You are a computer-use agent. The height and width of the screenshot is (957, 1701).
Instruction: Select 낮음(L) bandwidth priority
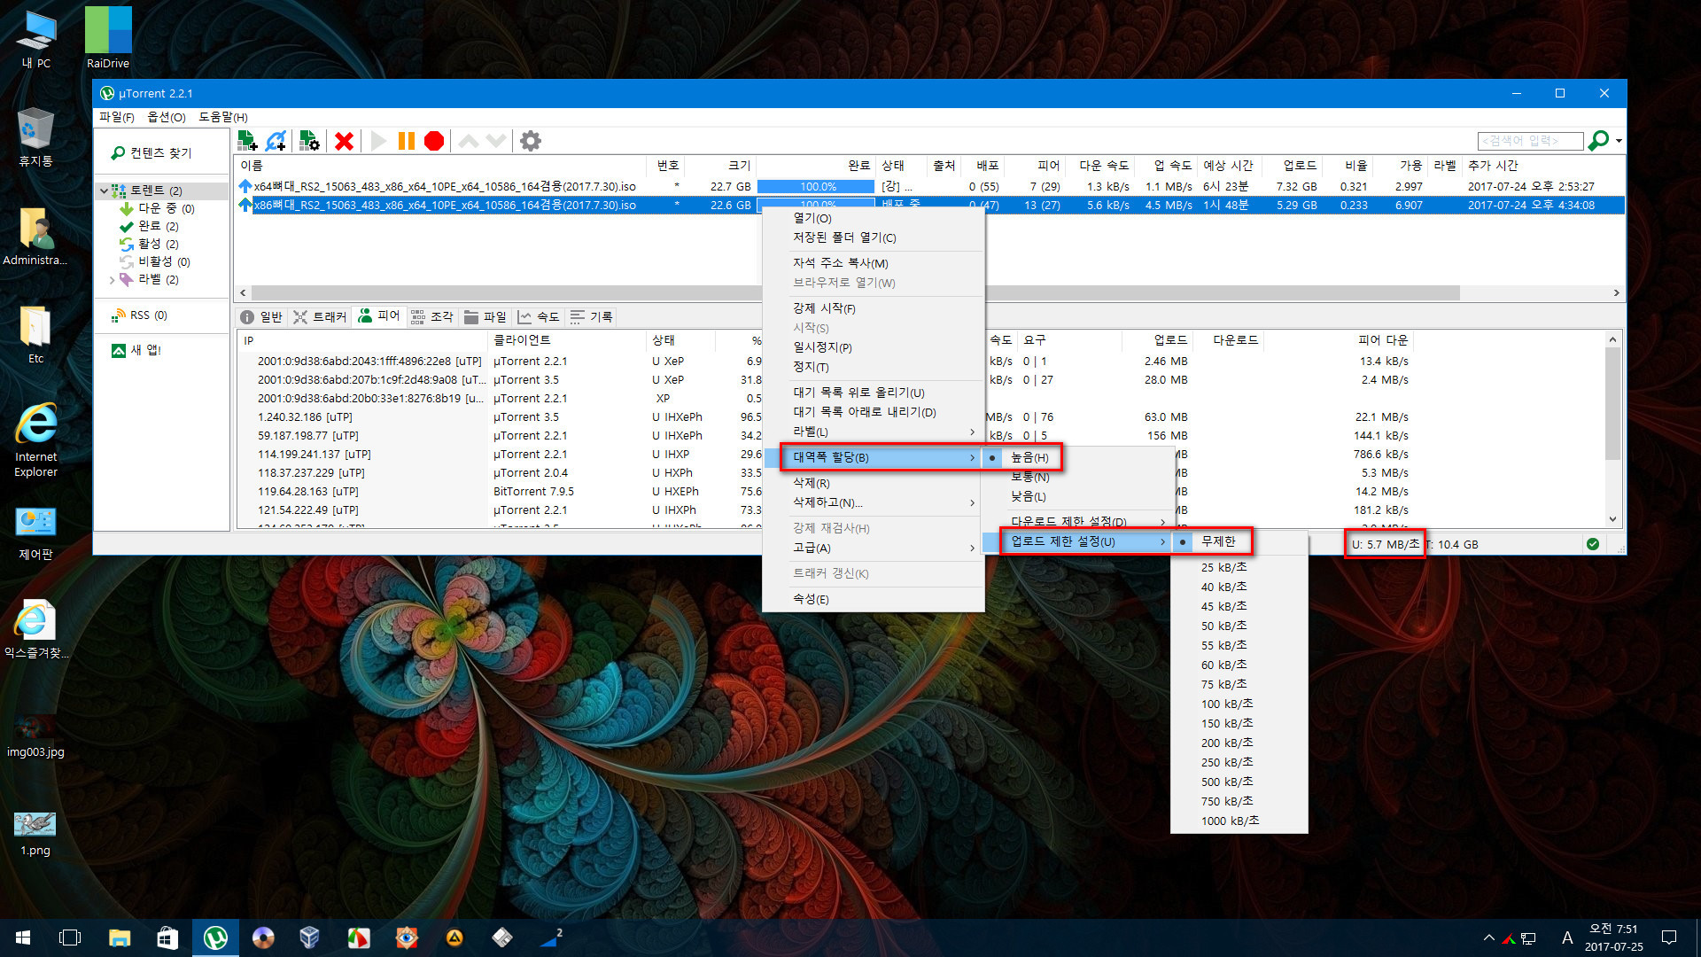tap(1029, 496)
